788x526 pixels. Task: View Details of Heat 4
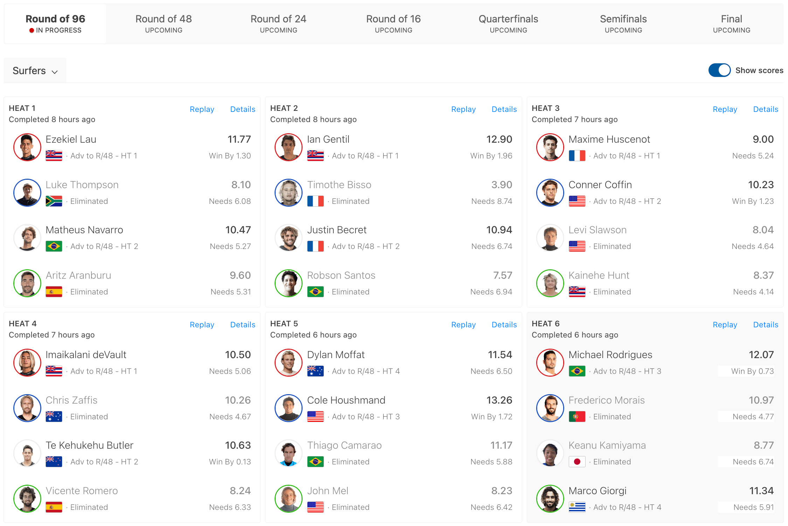[x=243, y=325]
